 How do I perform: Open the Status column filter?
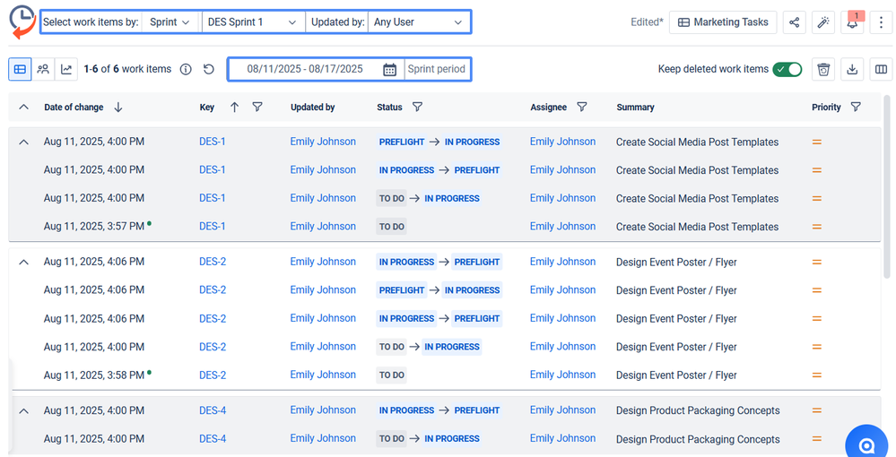pos(417,107)
